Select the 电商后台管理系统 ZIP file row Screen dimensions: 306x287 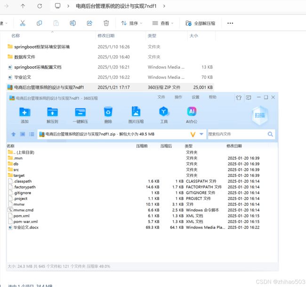(x=110, y=88)
